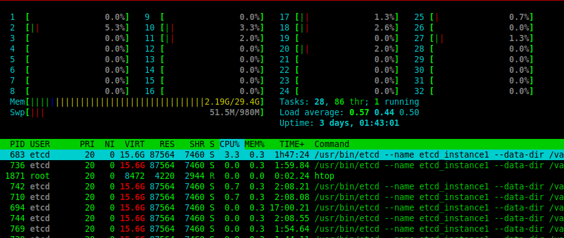Click the CPU 17 meter showing 1.3%
The width and height of the screenshot is (564, 238).
339,17
